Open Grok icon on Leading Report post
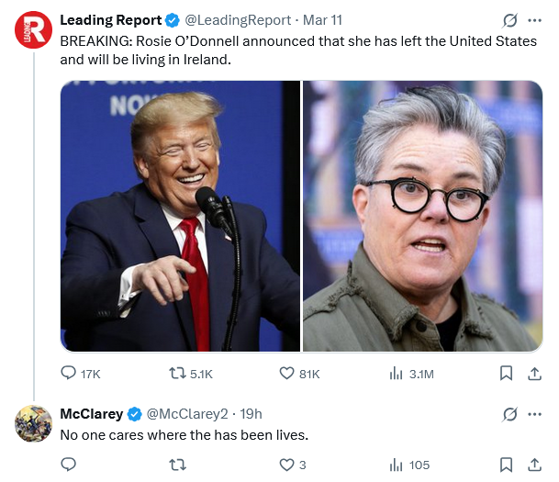Screen dimensions: 559x482 click(509, 20)
